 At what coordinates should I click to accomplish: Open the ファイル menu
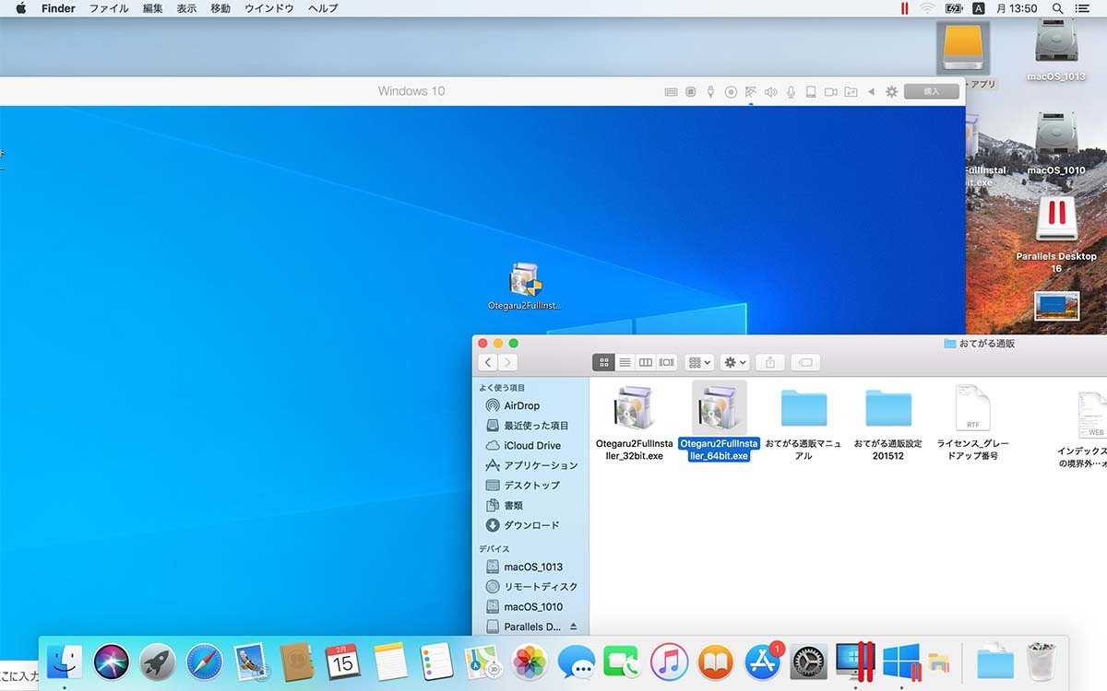point(109,8)
